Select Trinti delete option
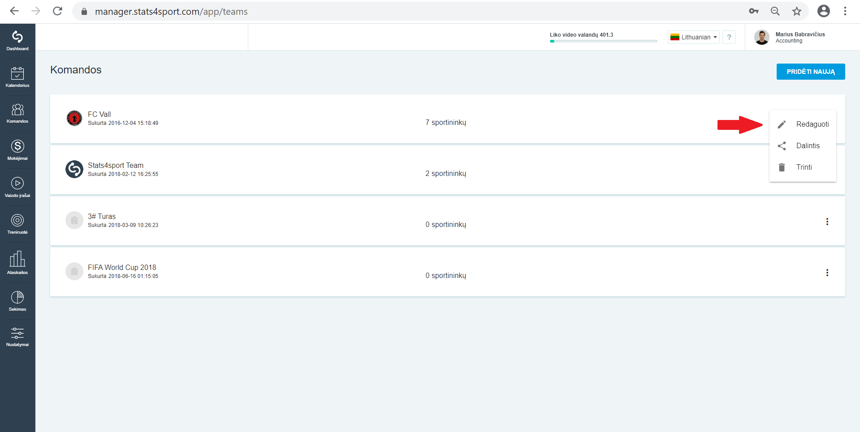Image resolution: width=860 pixels, height=432 pixels. (x=803, y=167)
